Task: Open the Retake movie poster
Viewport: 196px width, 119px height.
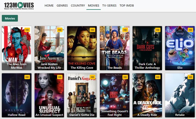Action: tap(180, 95)
